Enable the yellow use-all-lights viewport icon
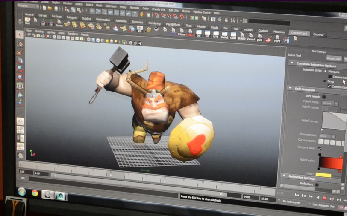Image resolution: width=347 pixels, height=216 pixels. tap(107, 41)
